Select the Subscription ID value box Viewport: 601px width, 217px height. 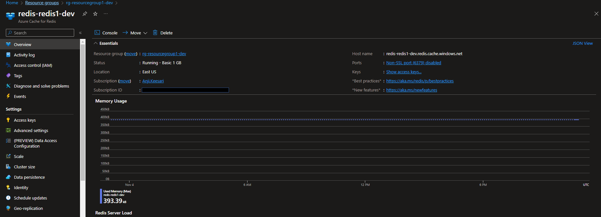tap(185, 90)
